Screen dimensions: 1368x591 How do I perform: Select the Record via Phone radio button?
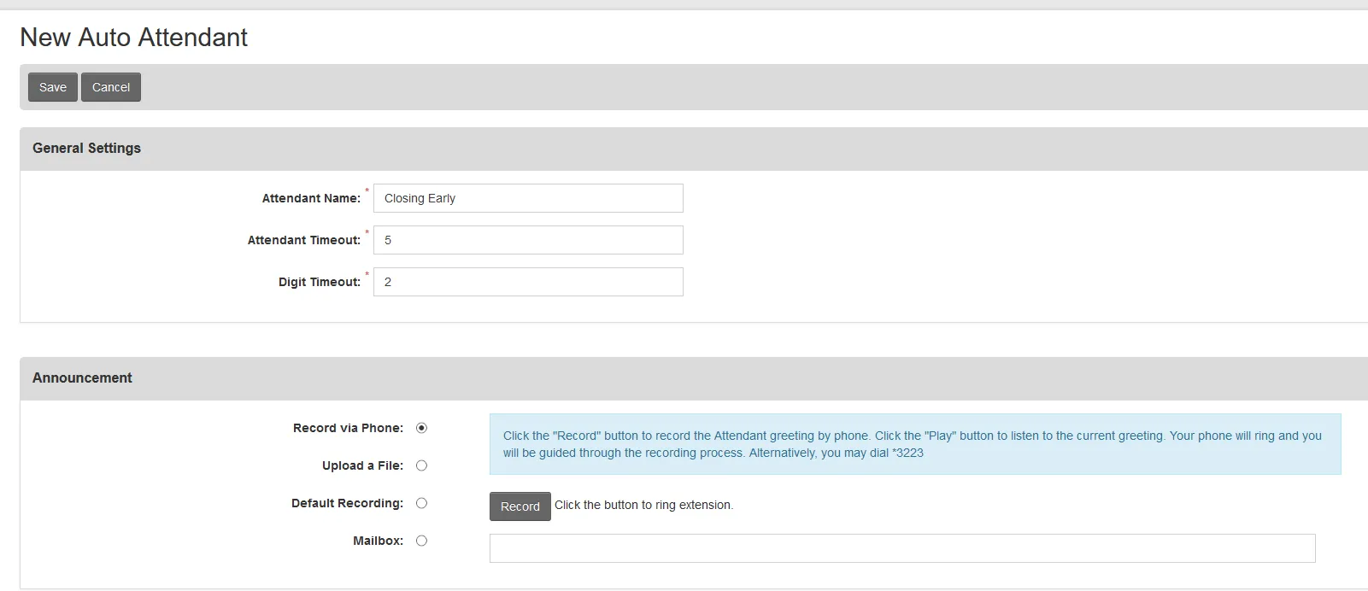[421, 428]
